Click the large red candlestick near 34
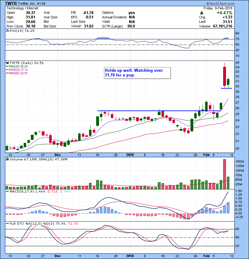 [x=224, y=76]
